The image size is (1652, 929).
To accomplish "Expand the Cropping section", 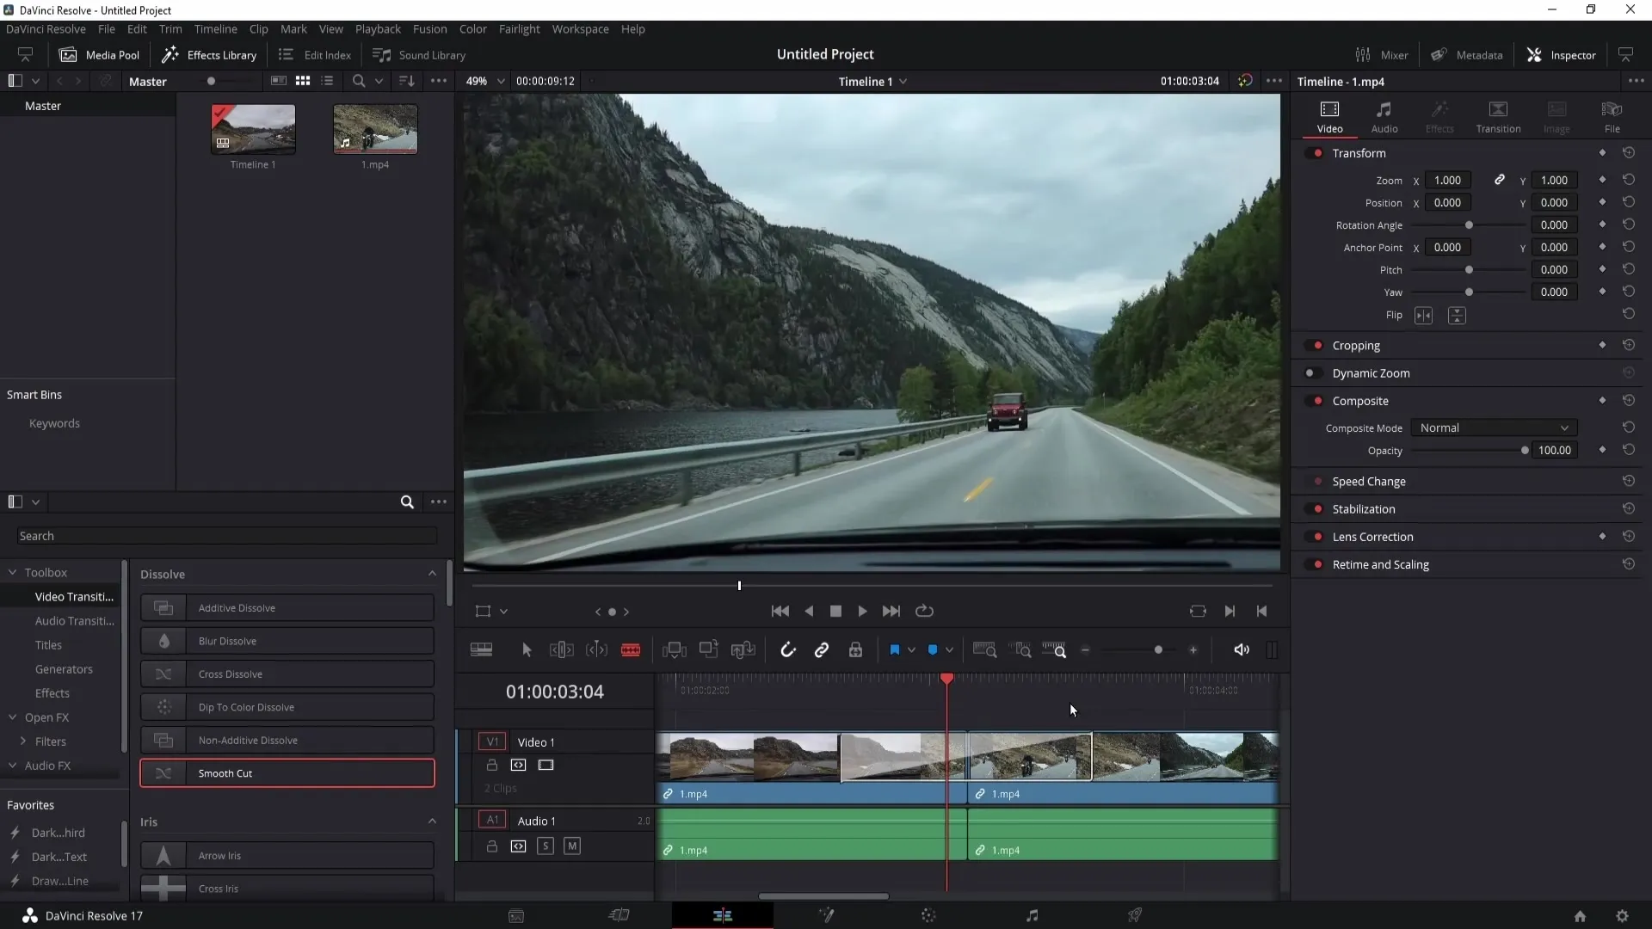I will [x=1359, y=345].
